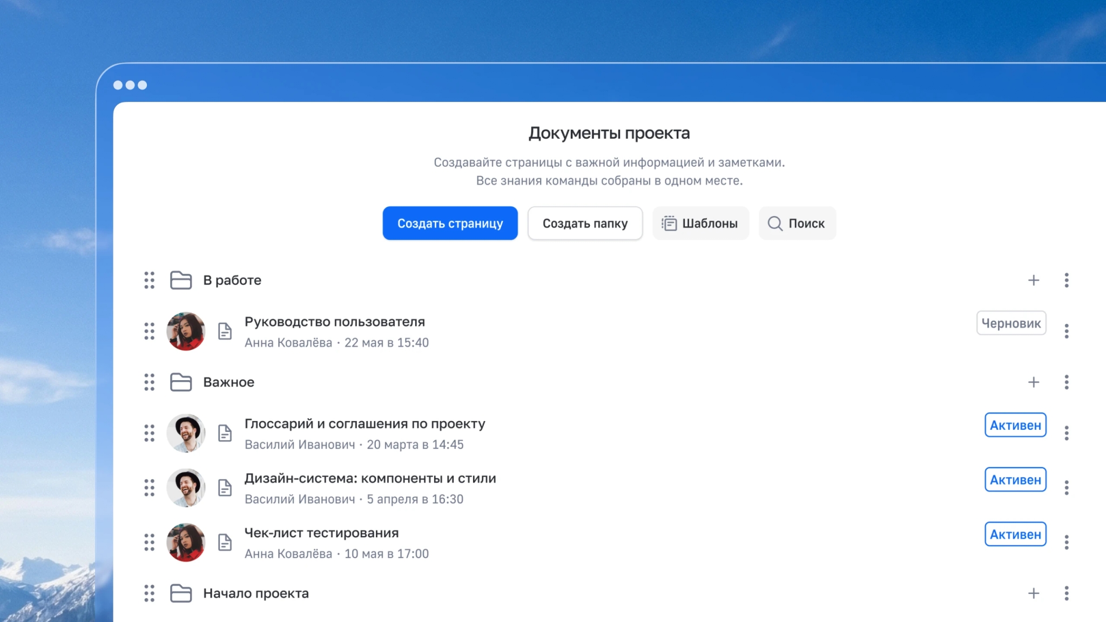This screenshot has height=622, width=1106.
Task: Open kebab menu for Руководство пользователя
Action: (x=1067, y=331)
